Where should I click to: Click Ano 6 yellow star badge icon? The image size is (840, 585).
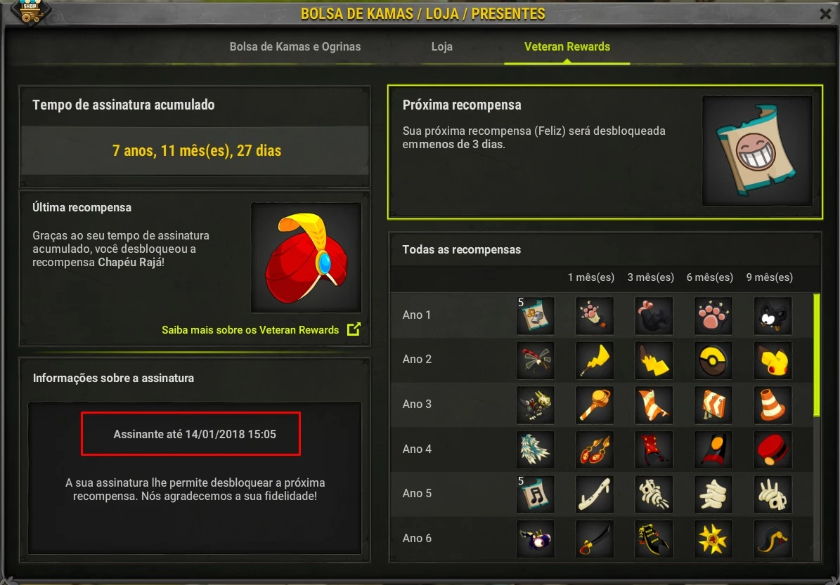[x=713, y=539]
